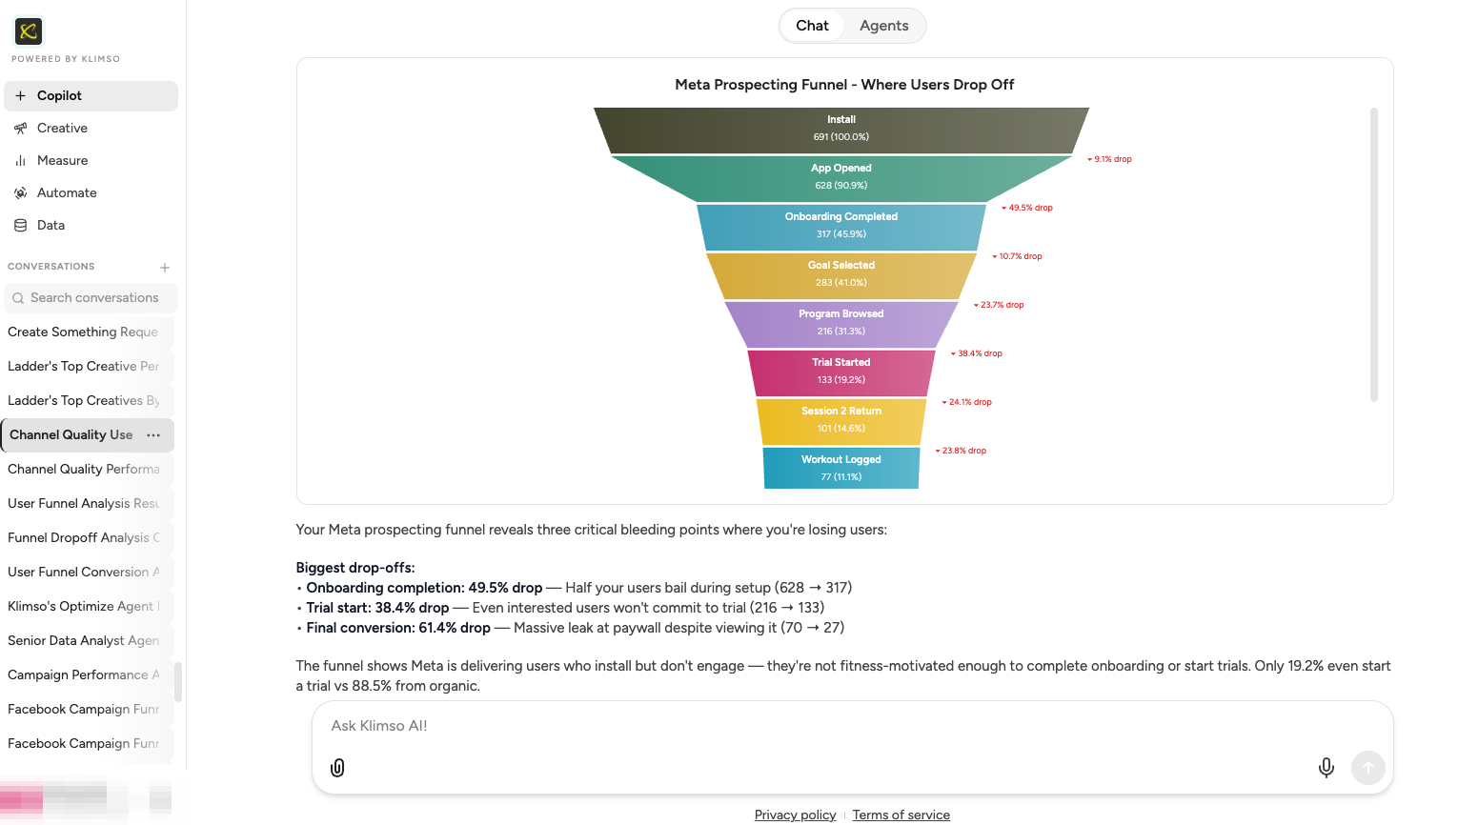Select the Copilot menu item
The width and height of the screenshot is (1458, 825).
point(91,95)
